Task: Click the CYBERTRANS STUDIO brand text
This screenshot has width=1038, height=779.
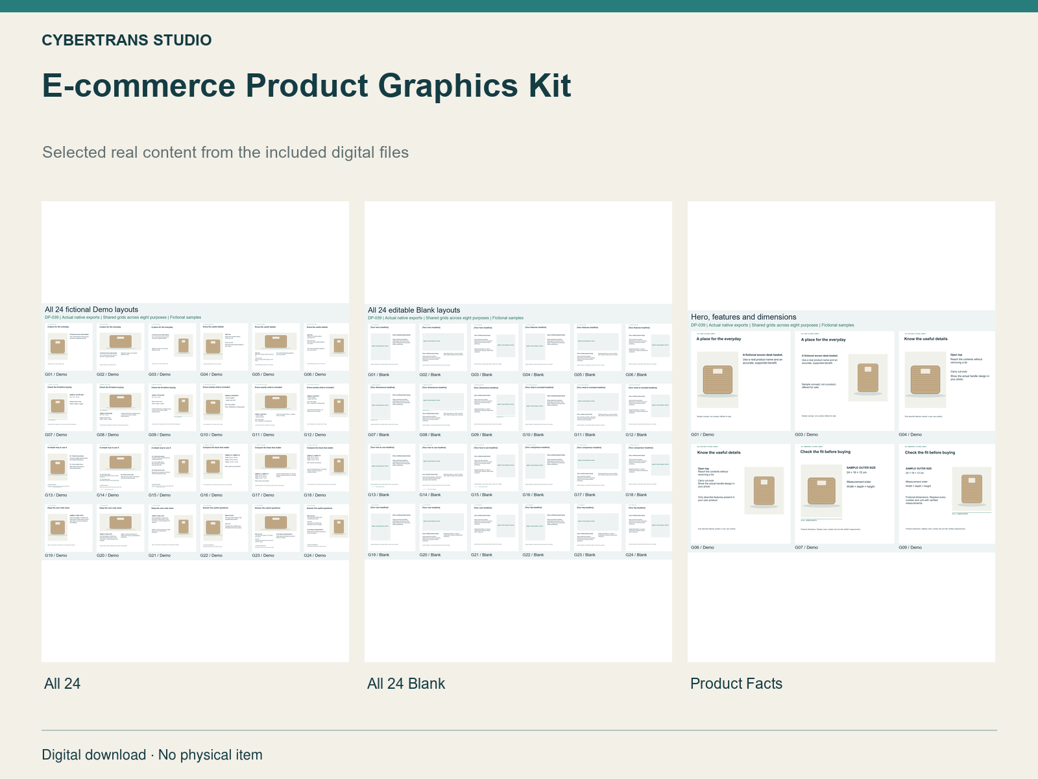Action: tap(127, 40)
